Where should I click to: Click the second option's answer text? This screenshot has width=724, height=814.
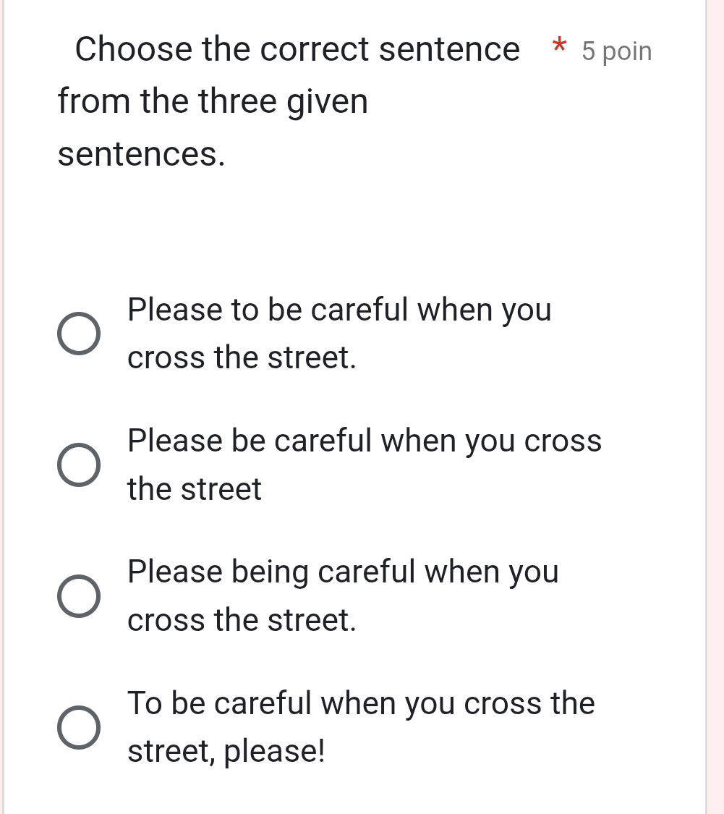[x=365, y=440]
